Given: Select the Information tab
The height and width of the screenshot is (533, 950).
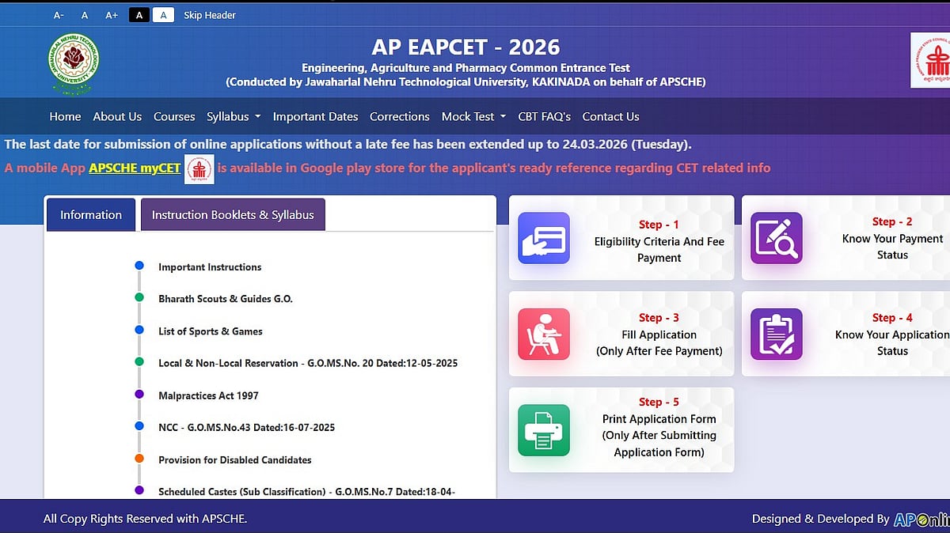Looking at the screenshot, I should pos(91,214).
